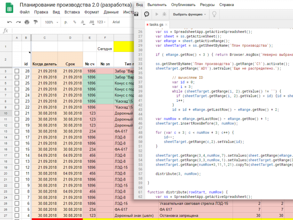293x220 pixels.
Task: Open the green Google Sheets home icon
Action: click(x=9, y=8)
